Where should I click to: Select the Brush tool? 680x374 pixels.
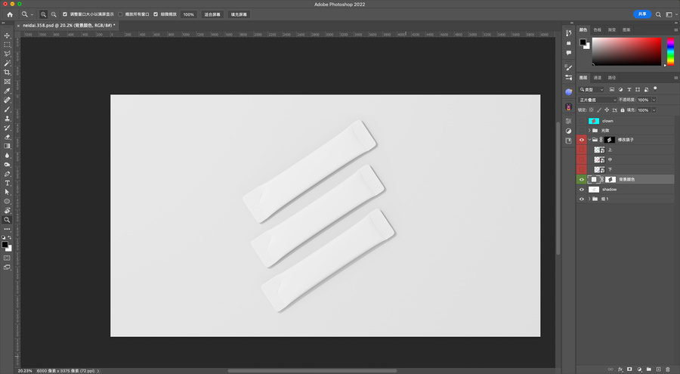pos(7,110)
